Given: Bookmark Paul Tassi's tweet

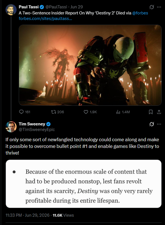Looking at the screenshot, I should [151, 112].
